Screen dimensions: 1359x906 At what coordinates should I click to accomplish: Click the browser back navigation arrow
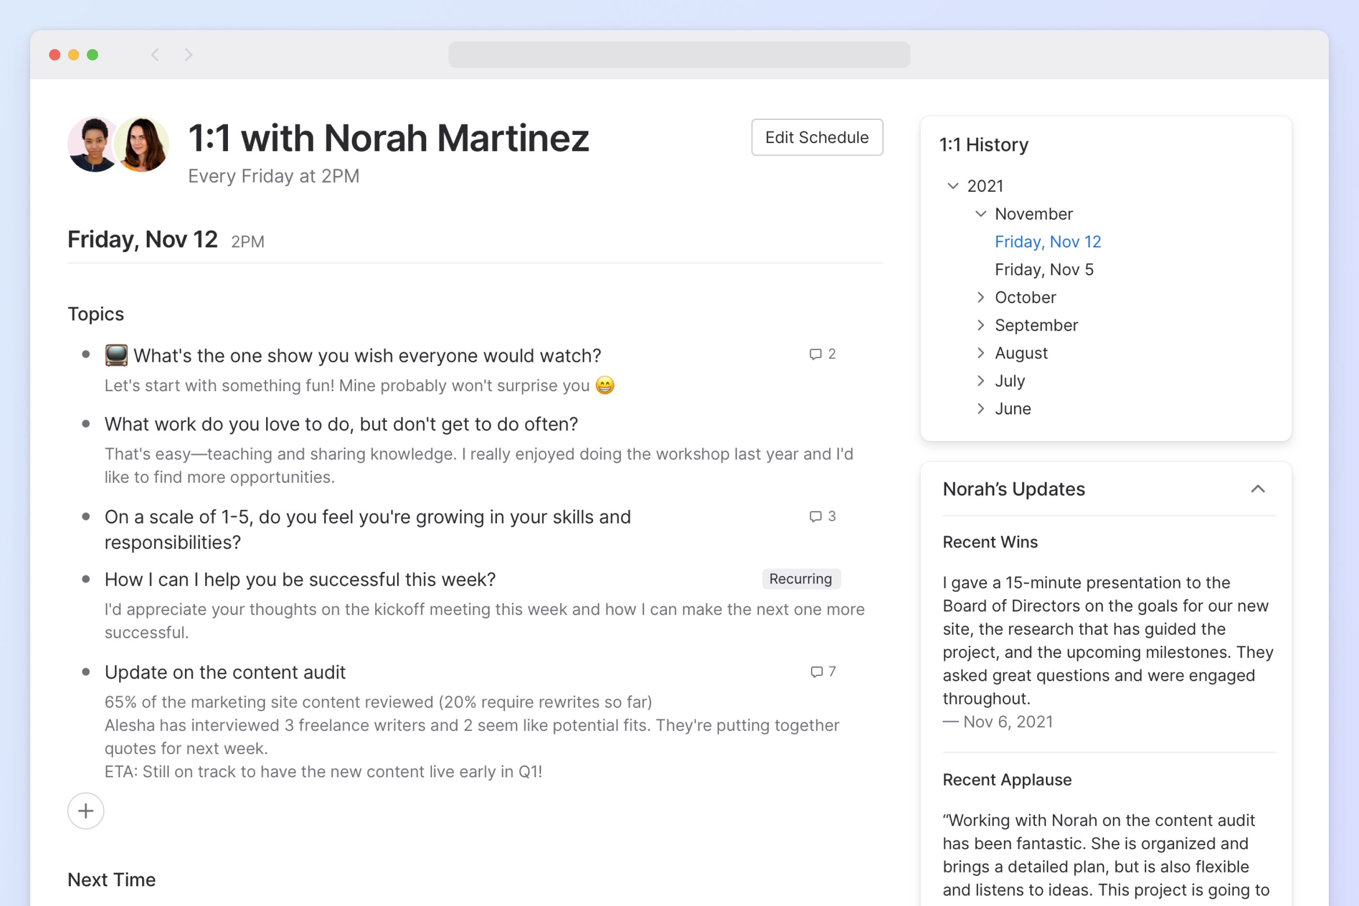point(155,54)
